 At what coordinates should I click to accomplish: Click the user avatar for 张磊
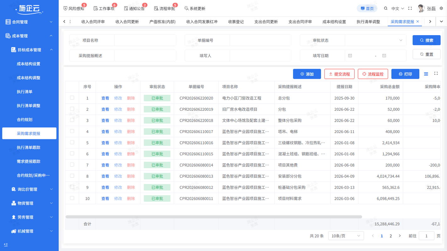click(x=421, y=8)
